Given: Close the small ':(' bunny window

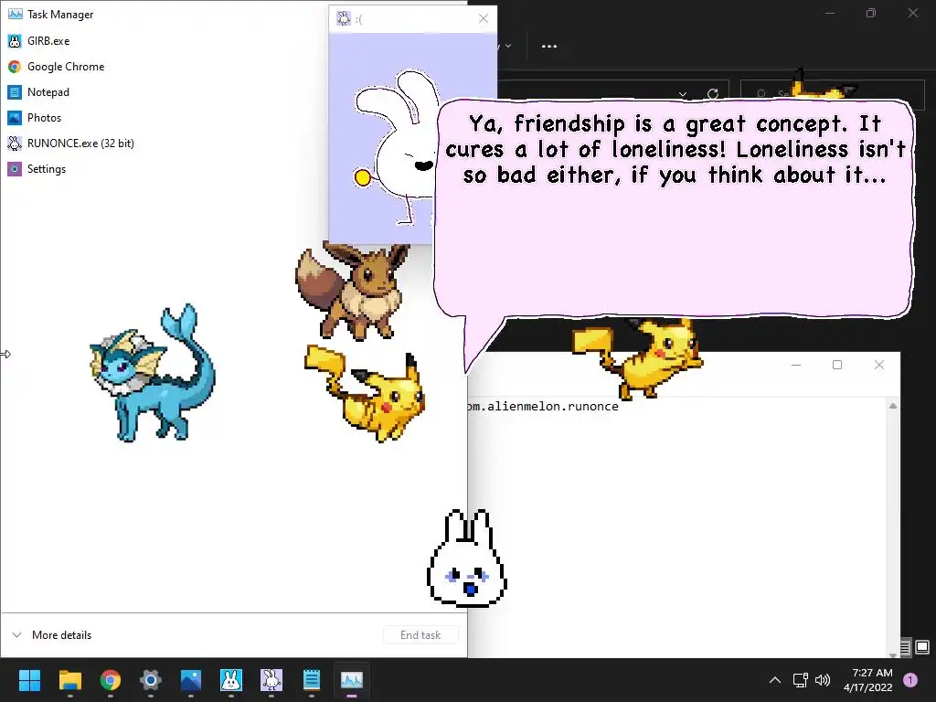Looking at the screenshot, I should [484, 18].
